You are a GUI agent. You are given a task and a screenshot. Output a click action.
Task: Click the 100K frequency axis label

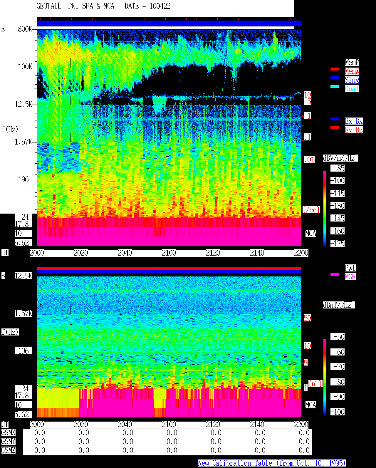(25, 67)
